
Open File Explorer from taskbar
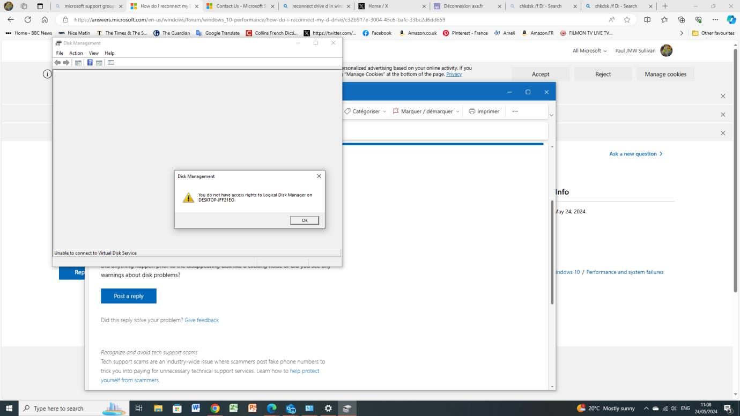pos(158,408)
